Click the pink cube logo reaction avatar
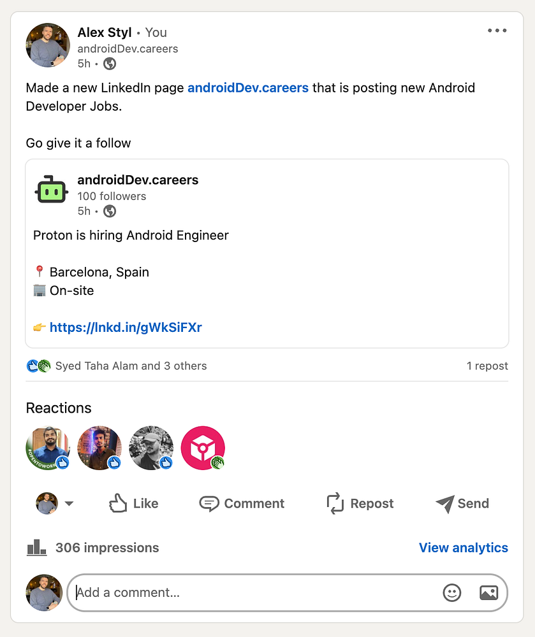 (203, 448)
